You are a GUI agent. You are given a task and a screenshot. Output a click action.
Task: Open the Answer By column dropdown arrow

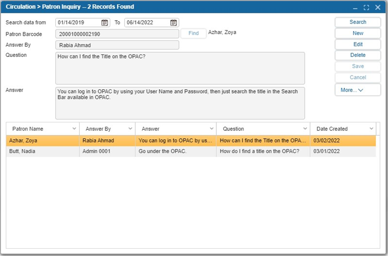point(130,129)
